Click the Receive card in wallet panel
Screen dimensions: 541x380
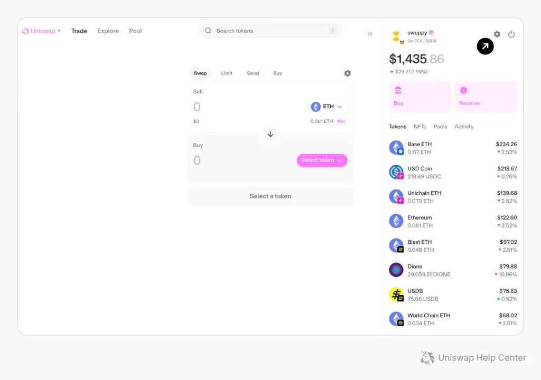click(x=486, y=97)
